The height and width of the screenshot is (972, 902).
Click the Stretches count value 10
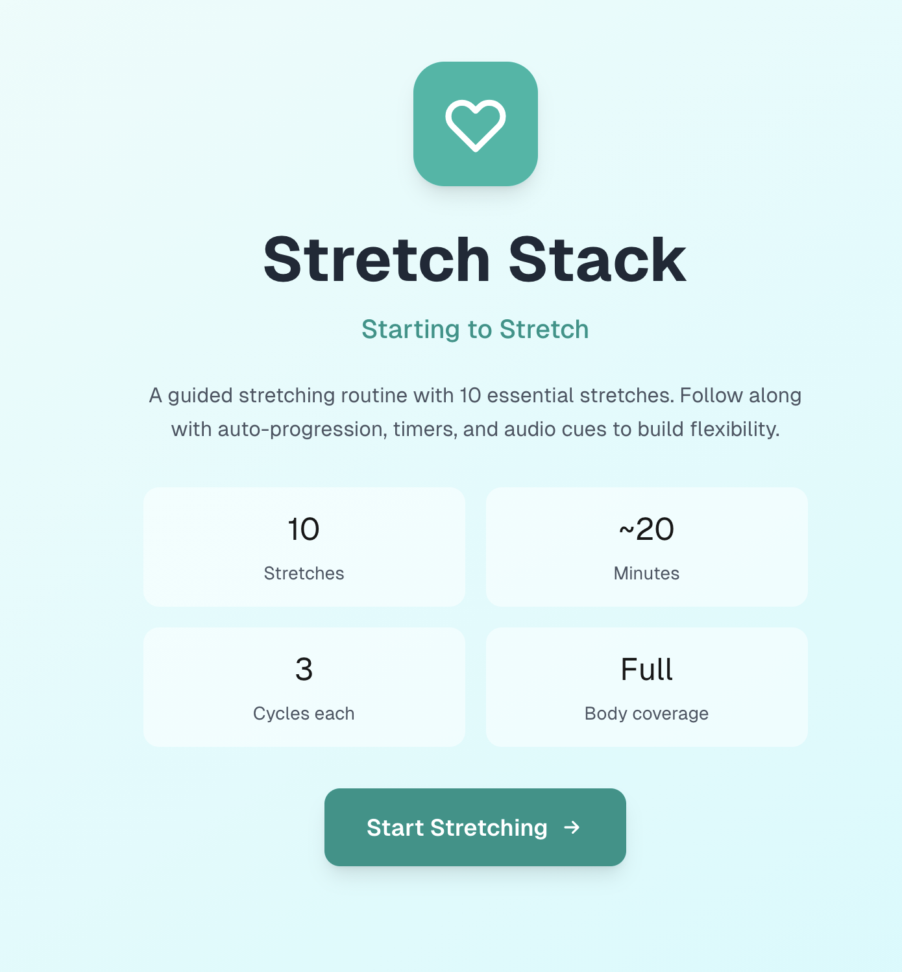304,529
